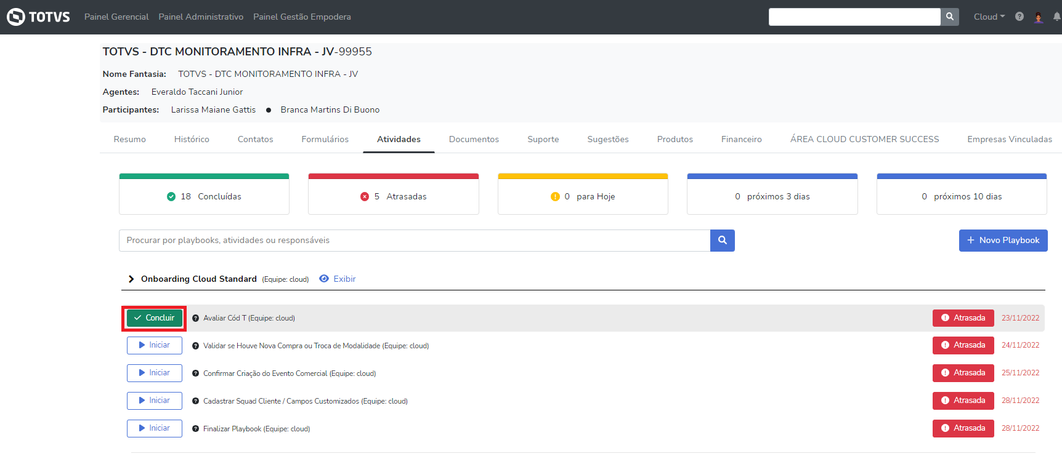Click the help question mark icon in the navbar
Viewport: 1062px width, 459px height.
tap(1019, 17)
